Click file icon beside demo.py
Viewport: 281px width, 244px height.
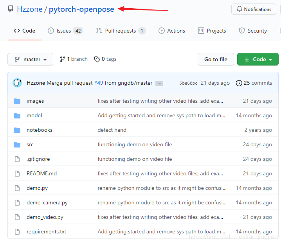click(x=17, y=188)
